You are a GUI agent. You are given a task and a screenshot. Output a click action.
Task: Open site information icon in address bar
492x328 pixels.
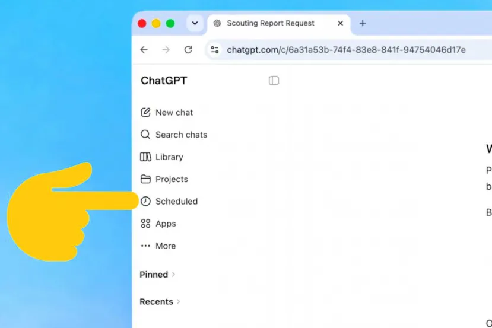coord(215,50)
